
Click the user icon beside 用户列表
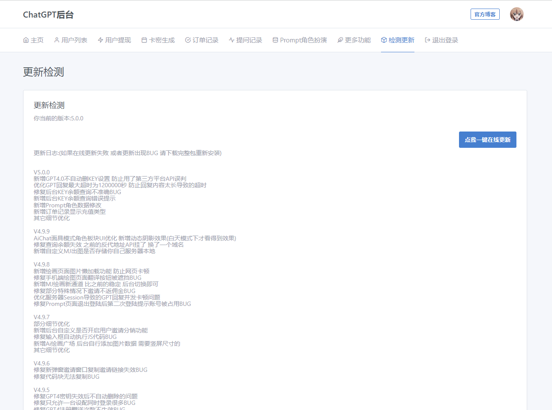(x=57, y=40)
